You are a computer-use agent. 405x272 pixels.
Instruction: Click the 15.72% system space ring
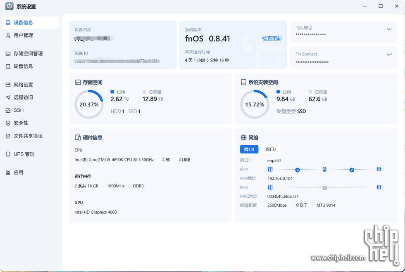tap(255, 104)
